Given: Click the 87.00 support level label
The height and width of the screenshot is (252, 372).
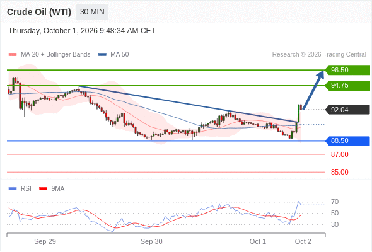Looking at the screenshot, I should coord(339,154).
